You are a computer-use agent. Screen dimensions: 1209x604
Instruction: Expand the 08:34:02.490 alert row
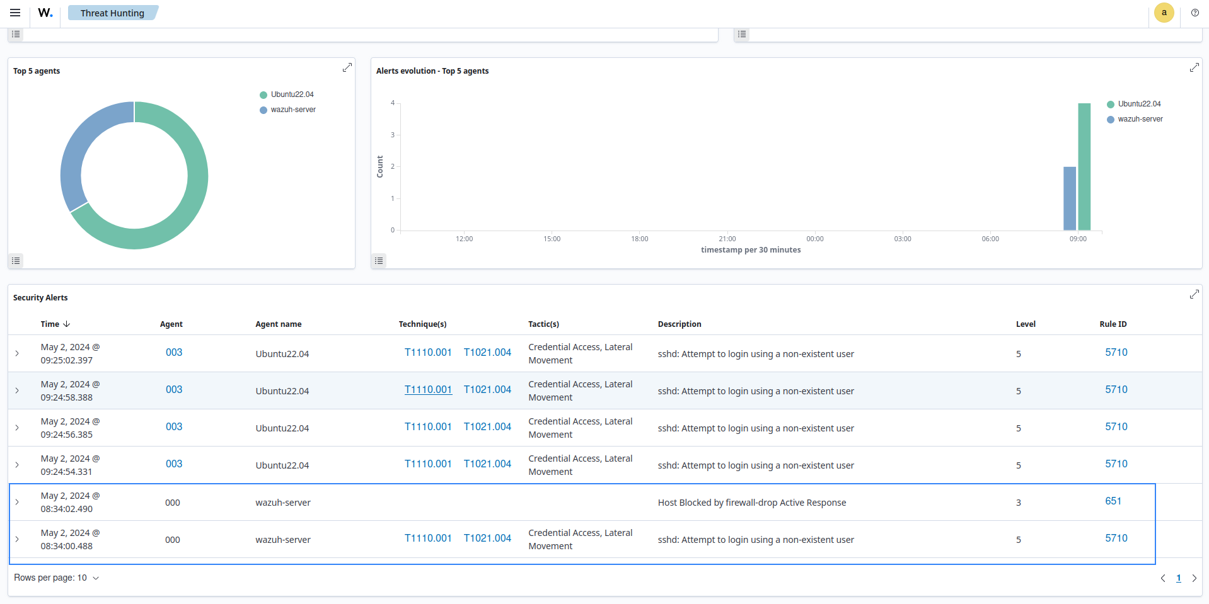click(17, 502)
